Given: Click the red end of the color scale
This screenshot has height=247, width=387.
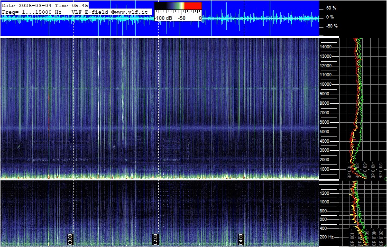Looking at the screenshot, I should coord(193,6).
